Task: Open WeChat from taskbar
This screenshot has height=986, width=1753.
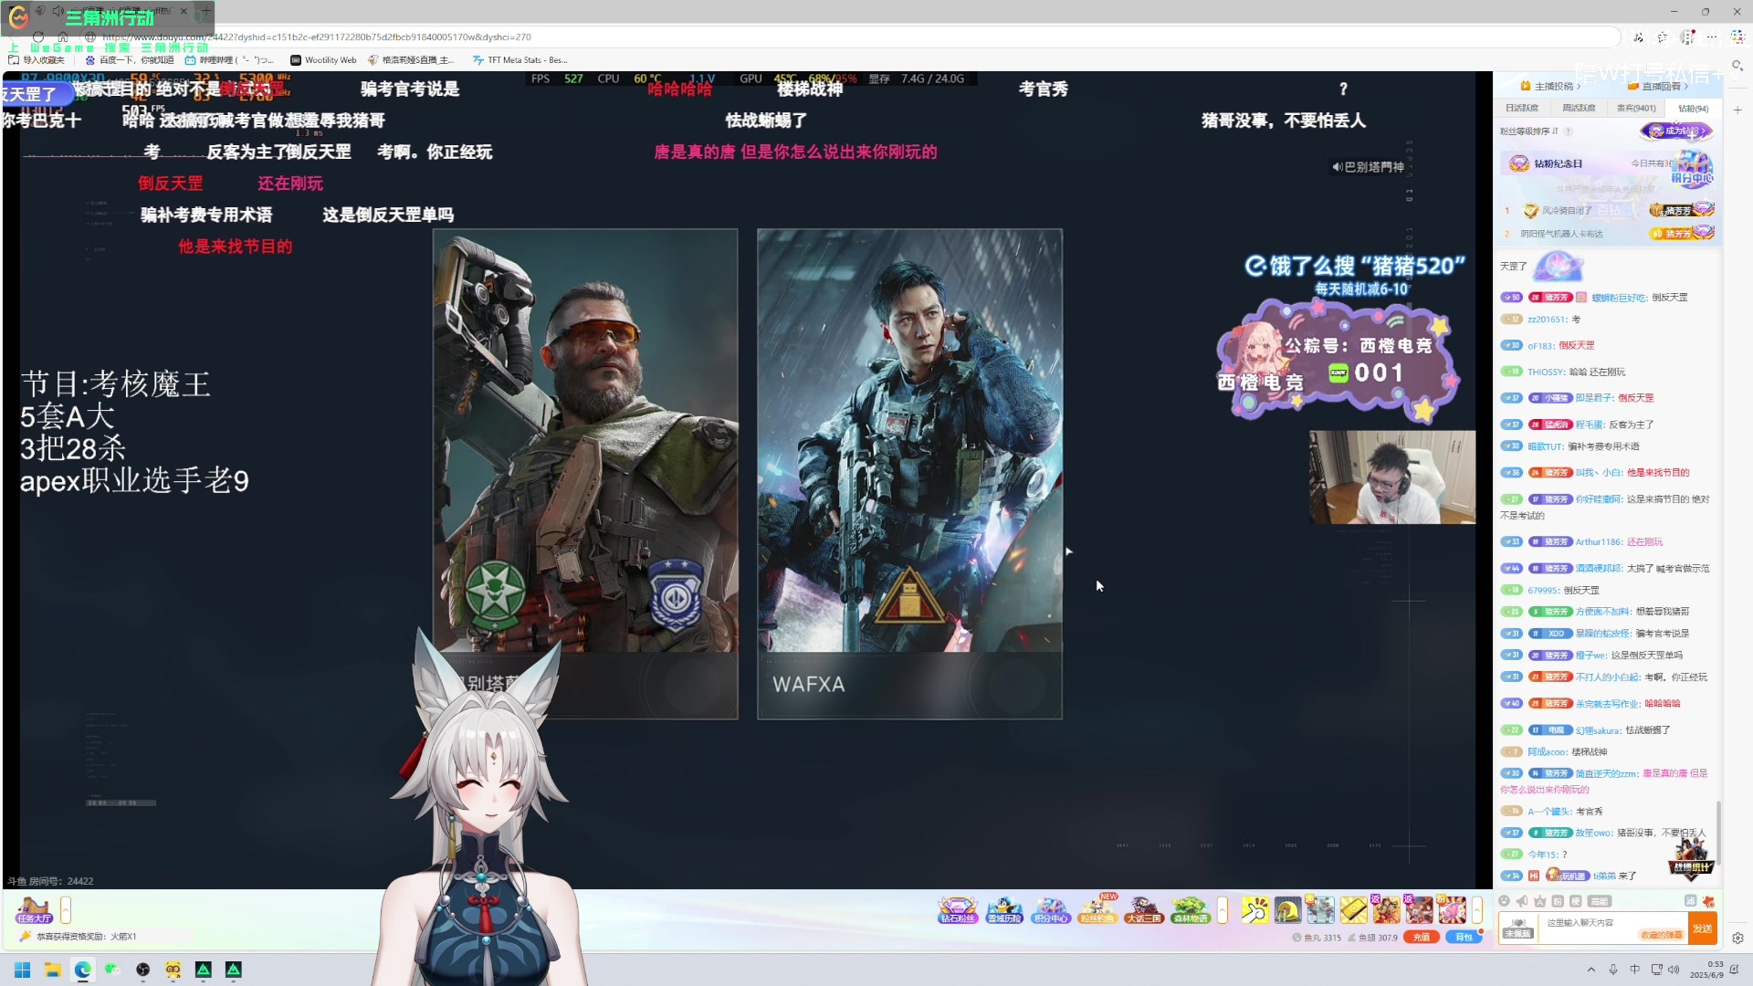Action: pyautogui.click(x=112, y=970)
